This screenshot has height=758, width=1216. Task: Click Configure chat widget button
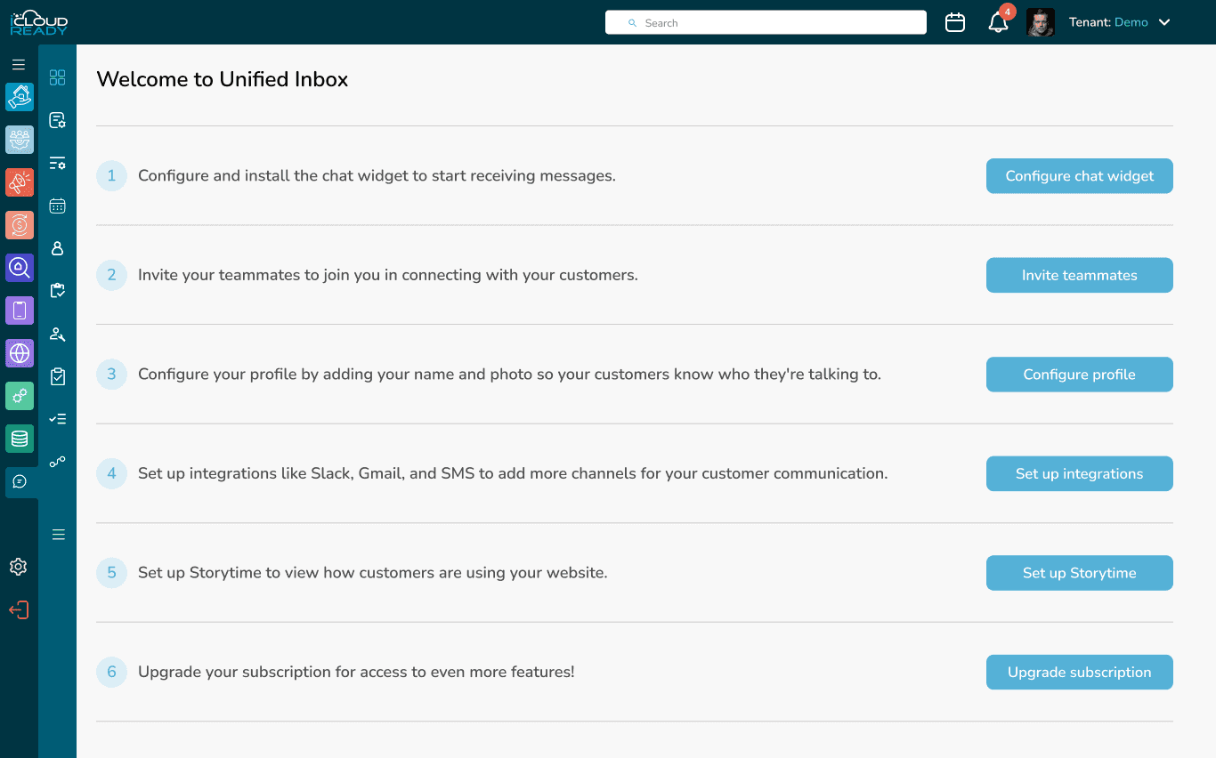pos(1080,176)
